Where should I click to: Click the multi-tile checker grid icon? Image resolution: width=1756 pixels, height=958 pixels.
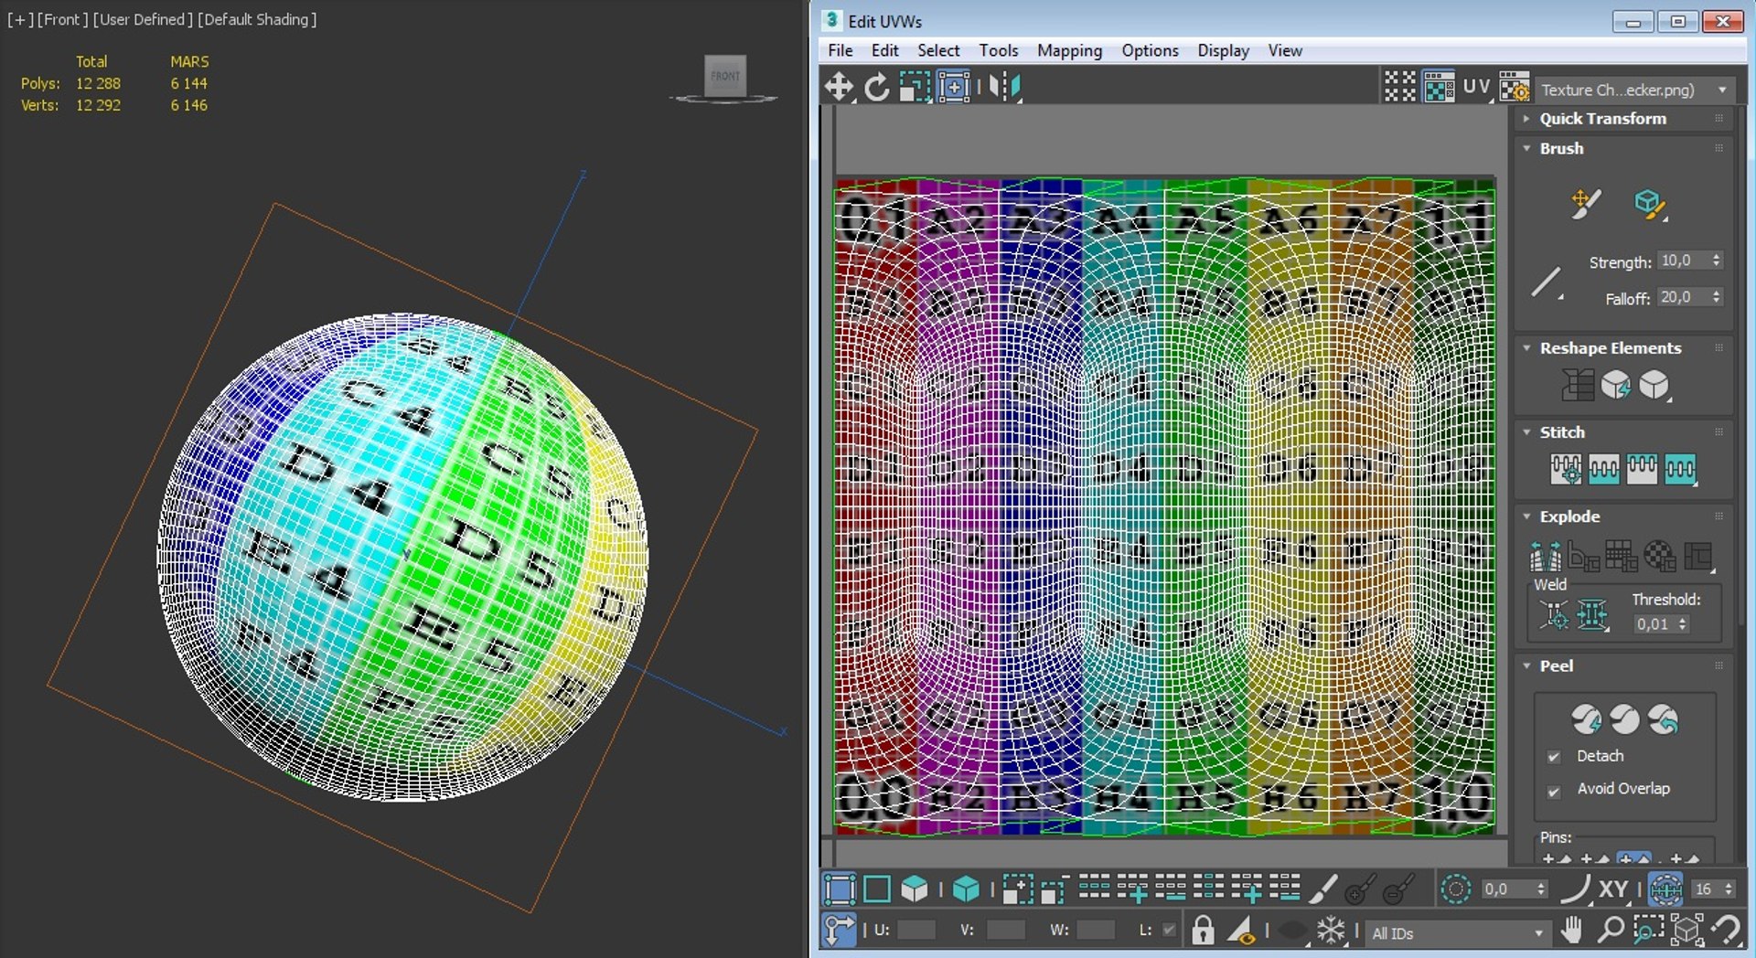[x=1399, y=87]
